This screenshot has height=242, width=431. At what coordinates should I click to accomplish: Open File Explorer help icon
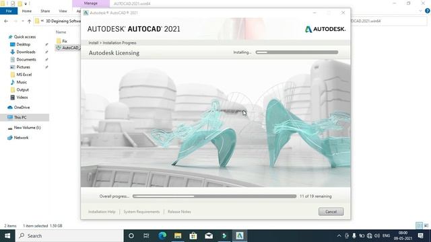pyautogui.click(x=428, y=11)
